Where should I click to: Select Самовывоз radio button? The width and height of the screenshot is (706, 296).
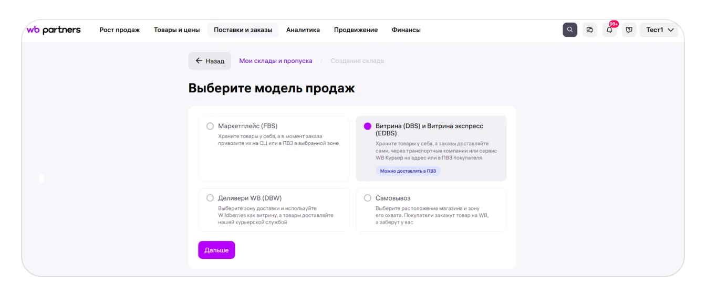368,198
